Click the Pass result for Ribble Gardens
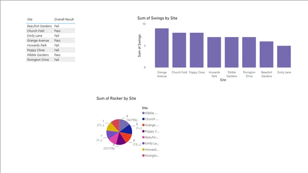The height and width of the screenshot is (173, 308). (57, 55)
